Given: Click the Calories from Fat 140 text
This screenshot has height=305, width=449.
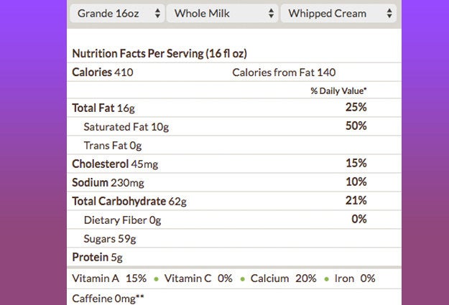Looking at the screenshot, I should pyautogui.click(x=284, y=72).
